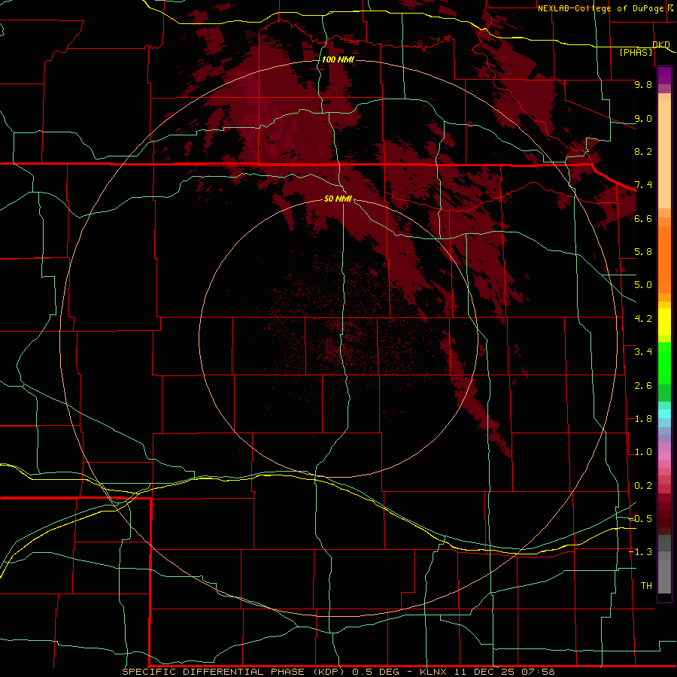Screen dimensions: 677x677
Task: Pick the pink band of the color bar
Action: coord(664,456)
